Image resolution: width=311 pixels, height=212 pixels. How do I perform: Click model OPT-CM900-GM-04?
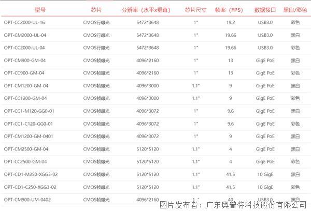24,60
